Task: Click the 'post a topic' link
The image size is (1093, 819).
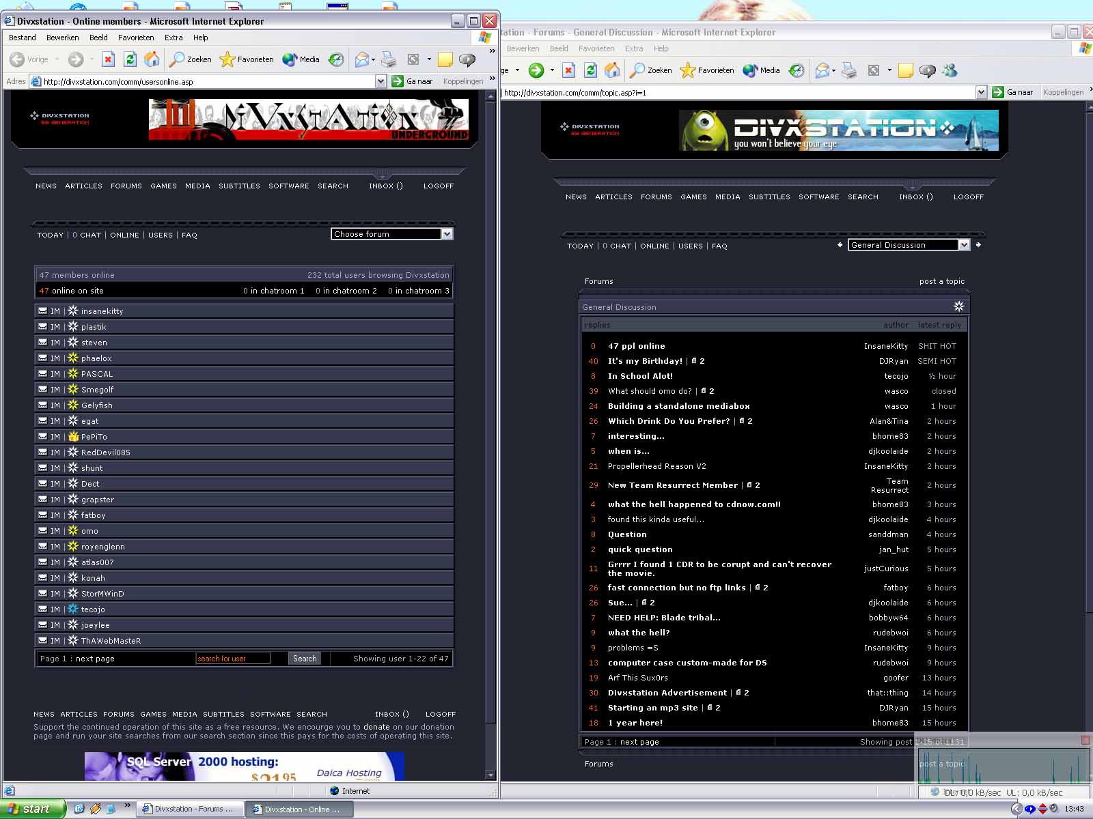Action: (941, 281)
